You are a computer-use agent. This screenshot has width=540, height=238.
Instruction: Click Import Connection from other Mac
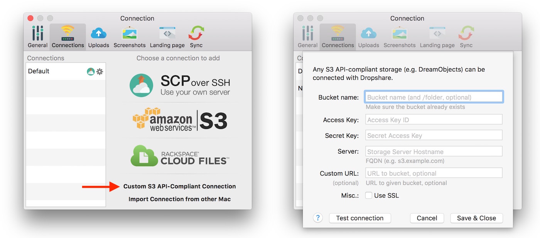click(x=180, y=199)
